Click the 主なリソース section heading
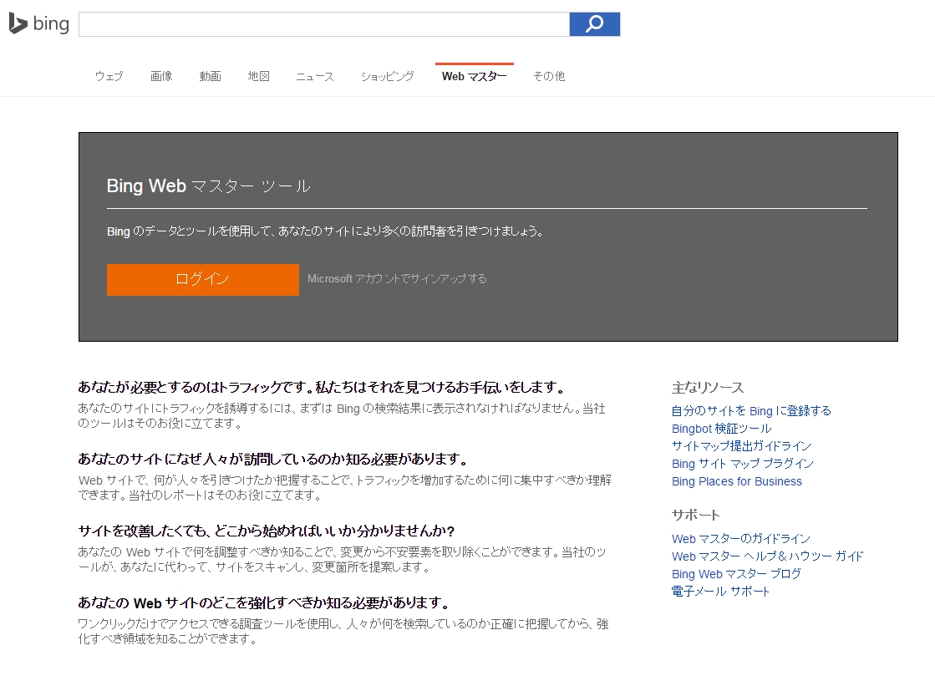 pos(708,388)
